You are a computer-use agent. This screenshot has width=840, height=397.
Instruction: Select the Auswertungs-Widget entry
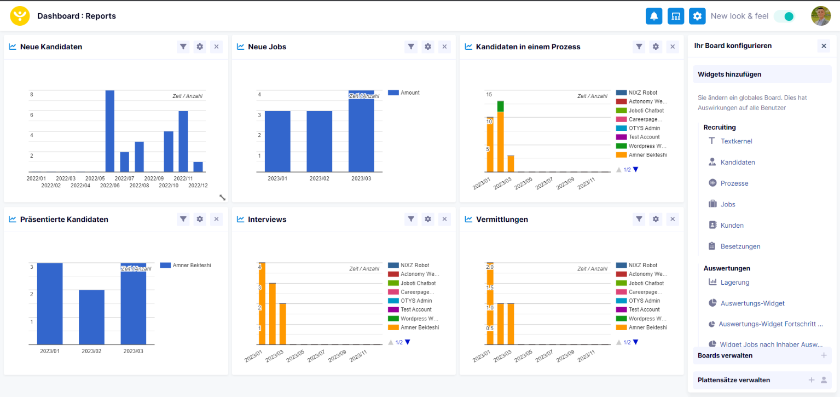752,303
